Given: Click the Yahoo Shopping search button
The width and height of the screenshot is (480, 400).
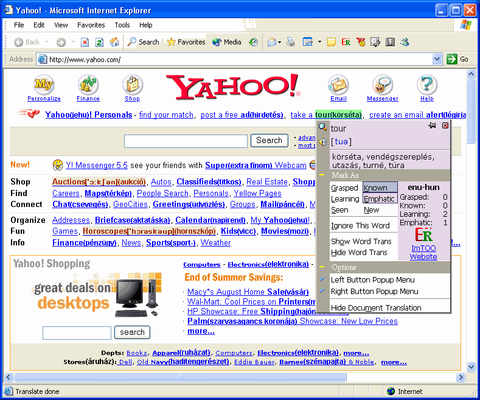Looking at the screenshot, I should [x=132, y=332].
